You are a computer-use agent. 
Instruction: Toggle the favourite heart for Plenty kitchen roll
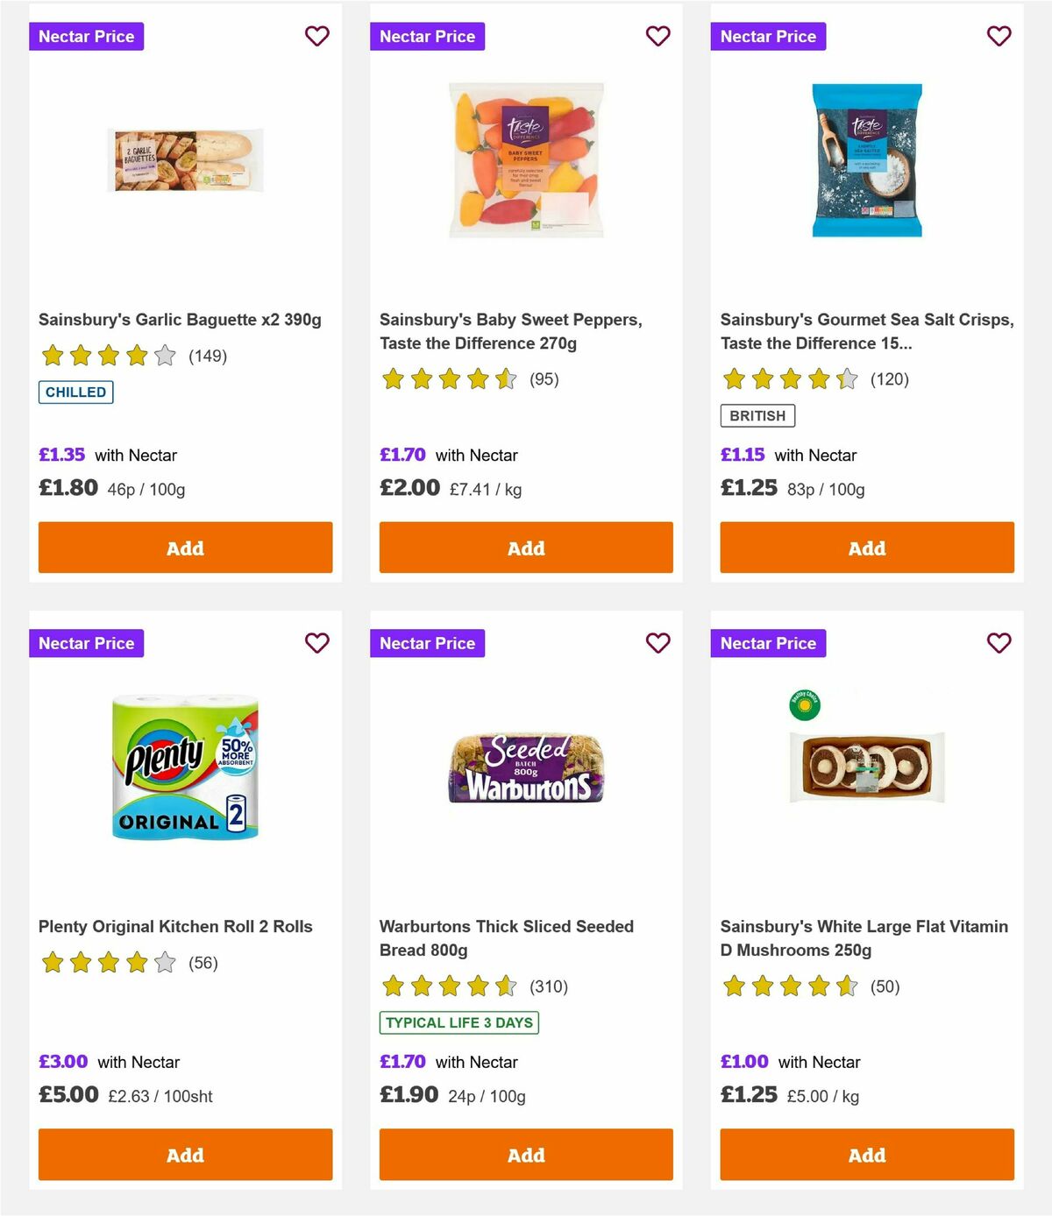click(x=317, y=642)
